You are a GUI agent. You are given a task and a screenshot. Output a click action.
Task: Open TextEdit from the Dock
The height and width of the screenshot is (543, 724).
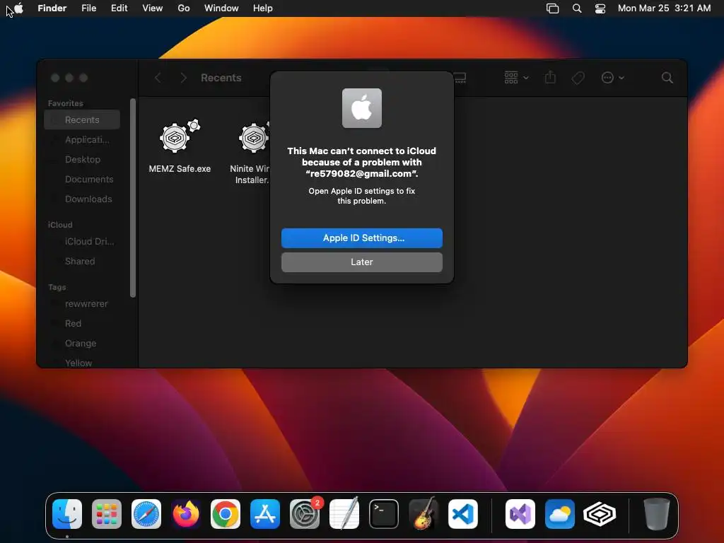pos(344,514)
